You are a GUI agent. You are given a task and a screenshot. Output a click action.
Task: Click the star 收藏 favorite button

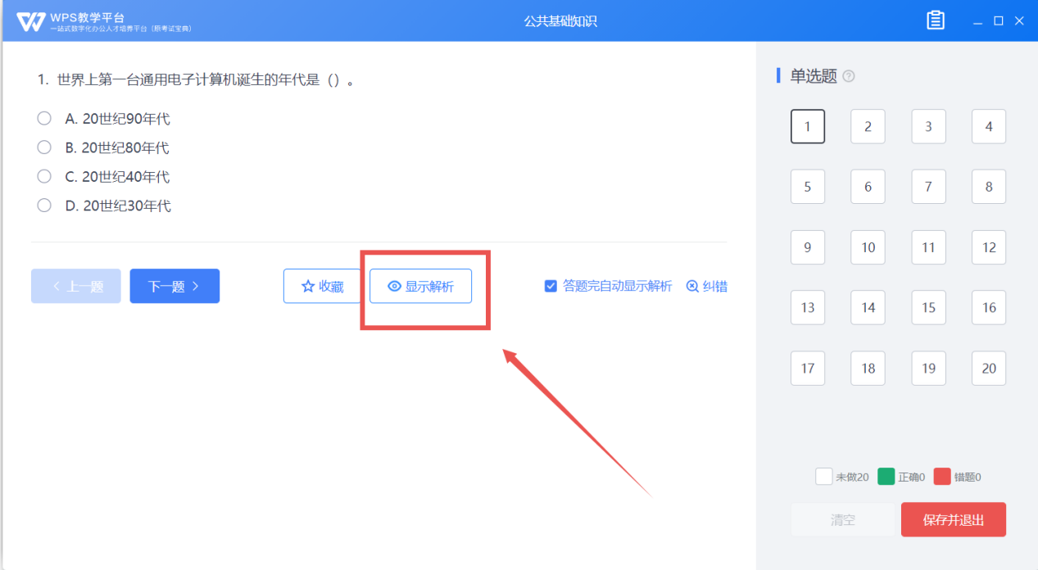[323, 287]
